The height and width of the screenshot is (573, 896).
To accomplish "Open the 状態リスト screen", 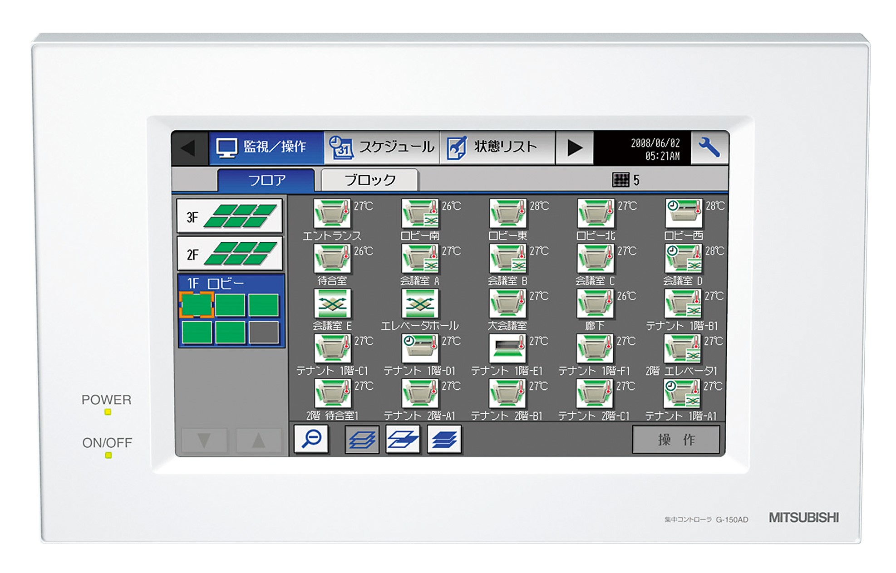I will pos(497,147).
